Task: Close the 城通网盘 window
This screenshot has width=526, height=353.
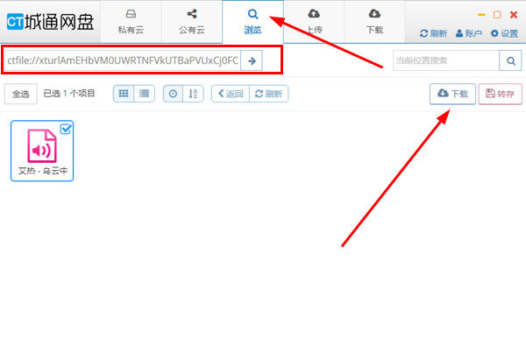Action: click(513, 15)
